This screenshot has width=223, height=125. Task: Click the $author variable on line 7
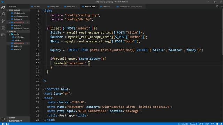56,37
